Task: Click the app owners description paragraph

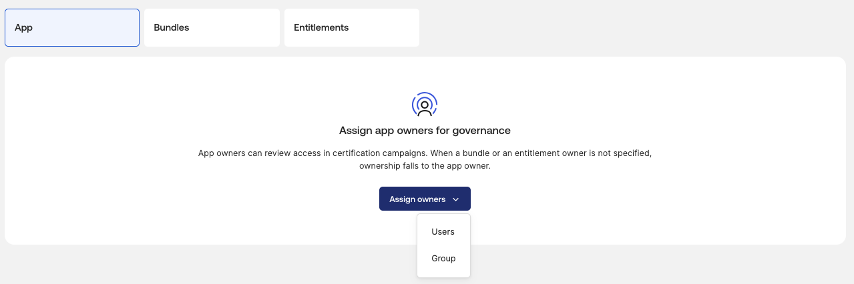Action: (425, 159)
